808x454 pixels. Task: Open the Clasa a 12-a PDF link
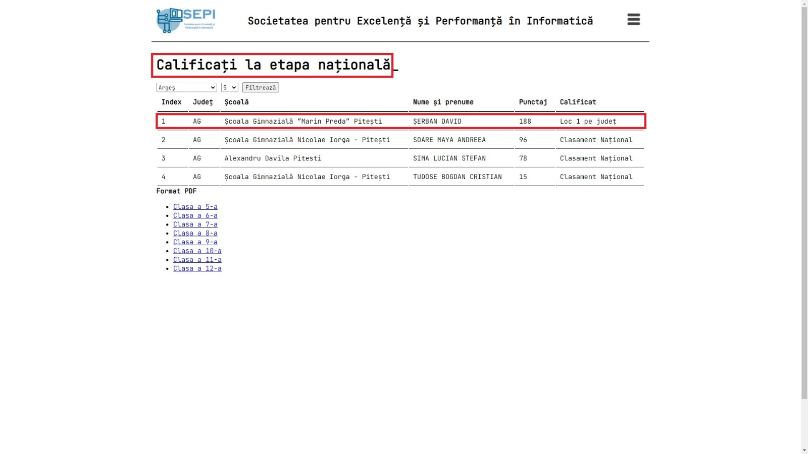click(x=197, y=268)
